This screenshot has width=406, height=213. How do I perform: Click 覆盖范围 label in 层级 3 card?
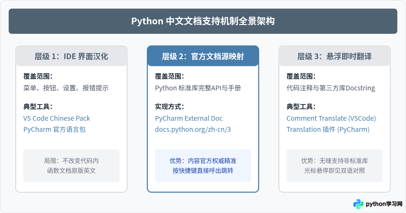click(301, 76)
